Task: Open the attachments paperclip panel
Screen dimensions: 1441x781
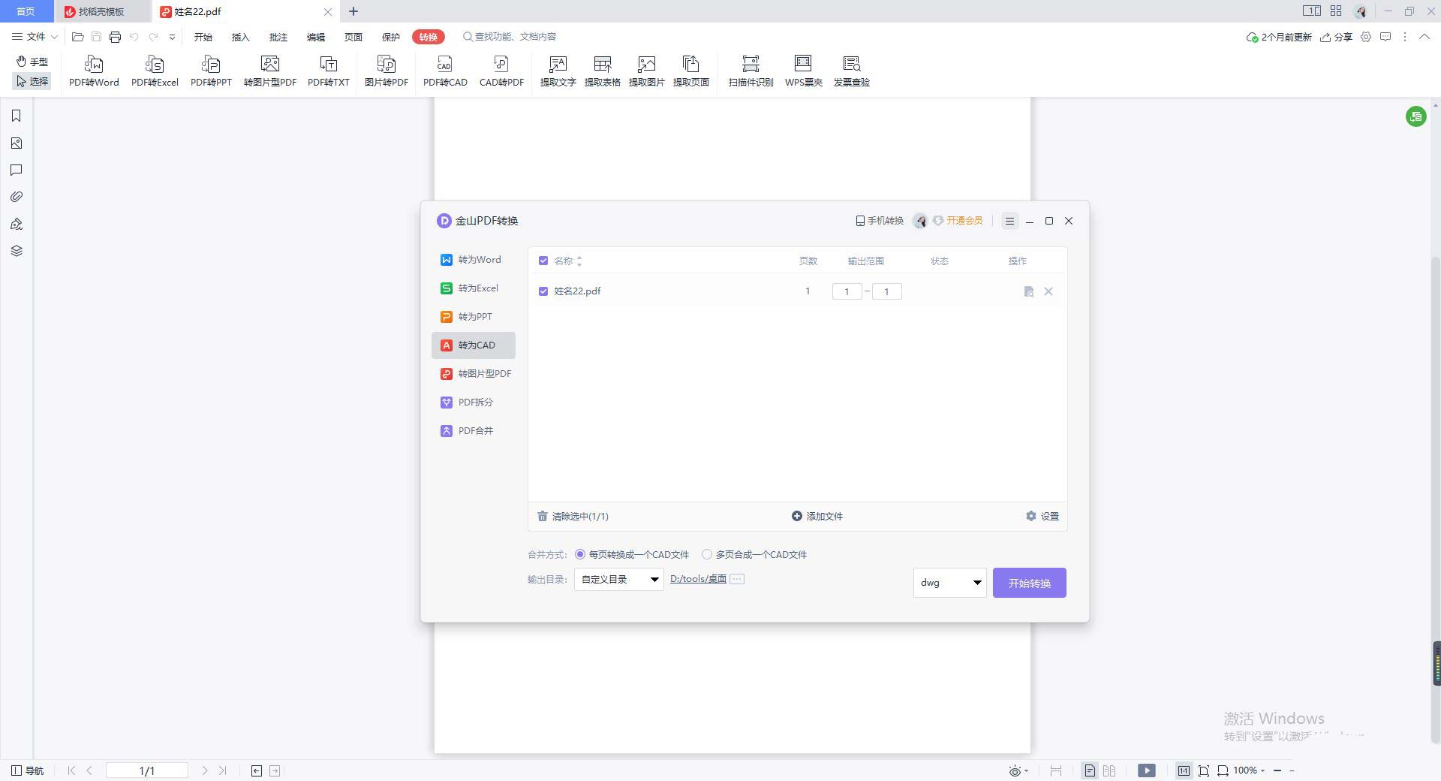Action: [17, 197]
